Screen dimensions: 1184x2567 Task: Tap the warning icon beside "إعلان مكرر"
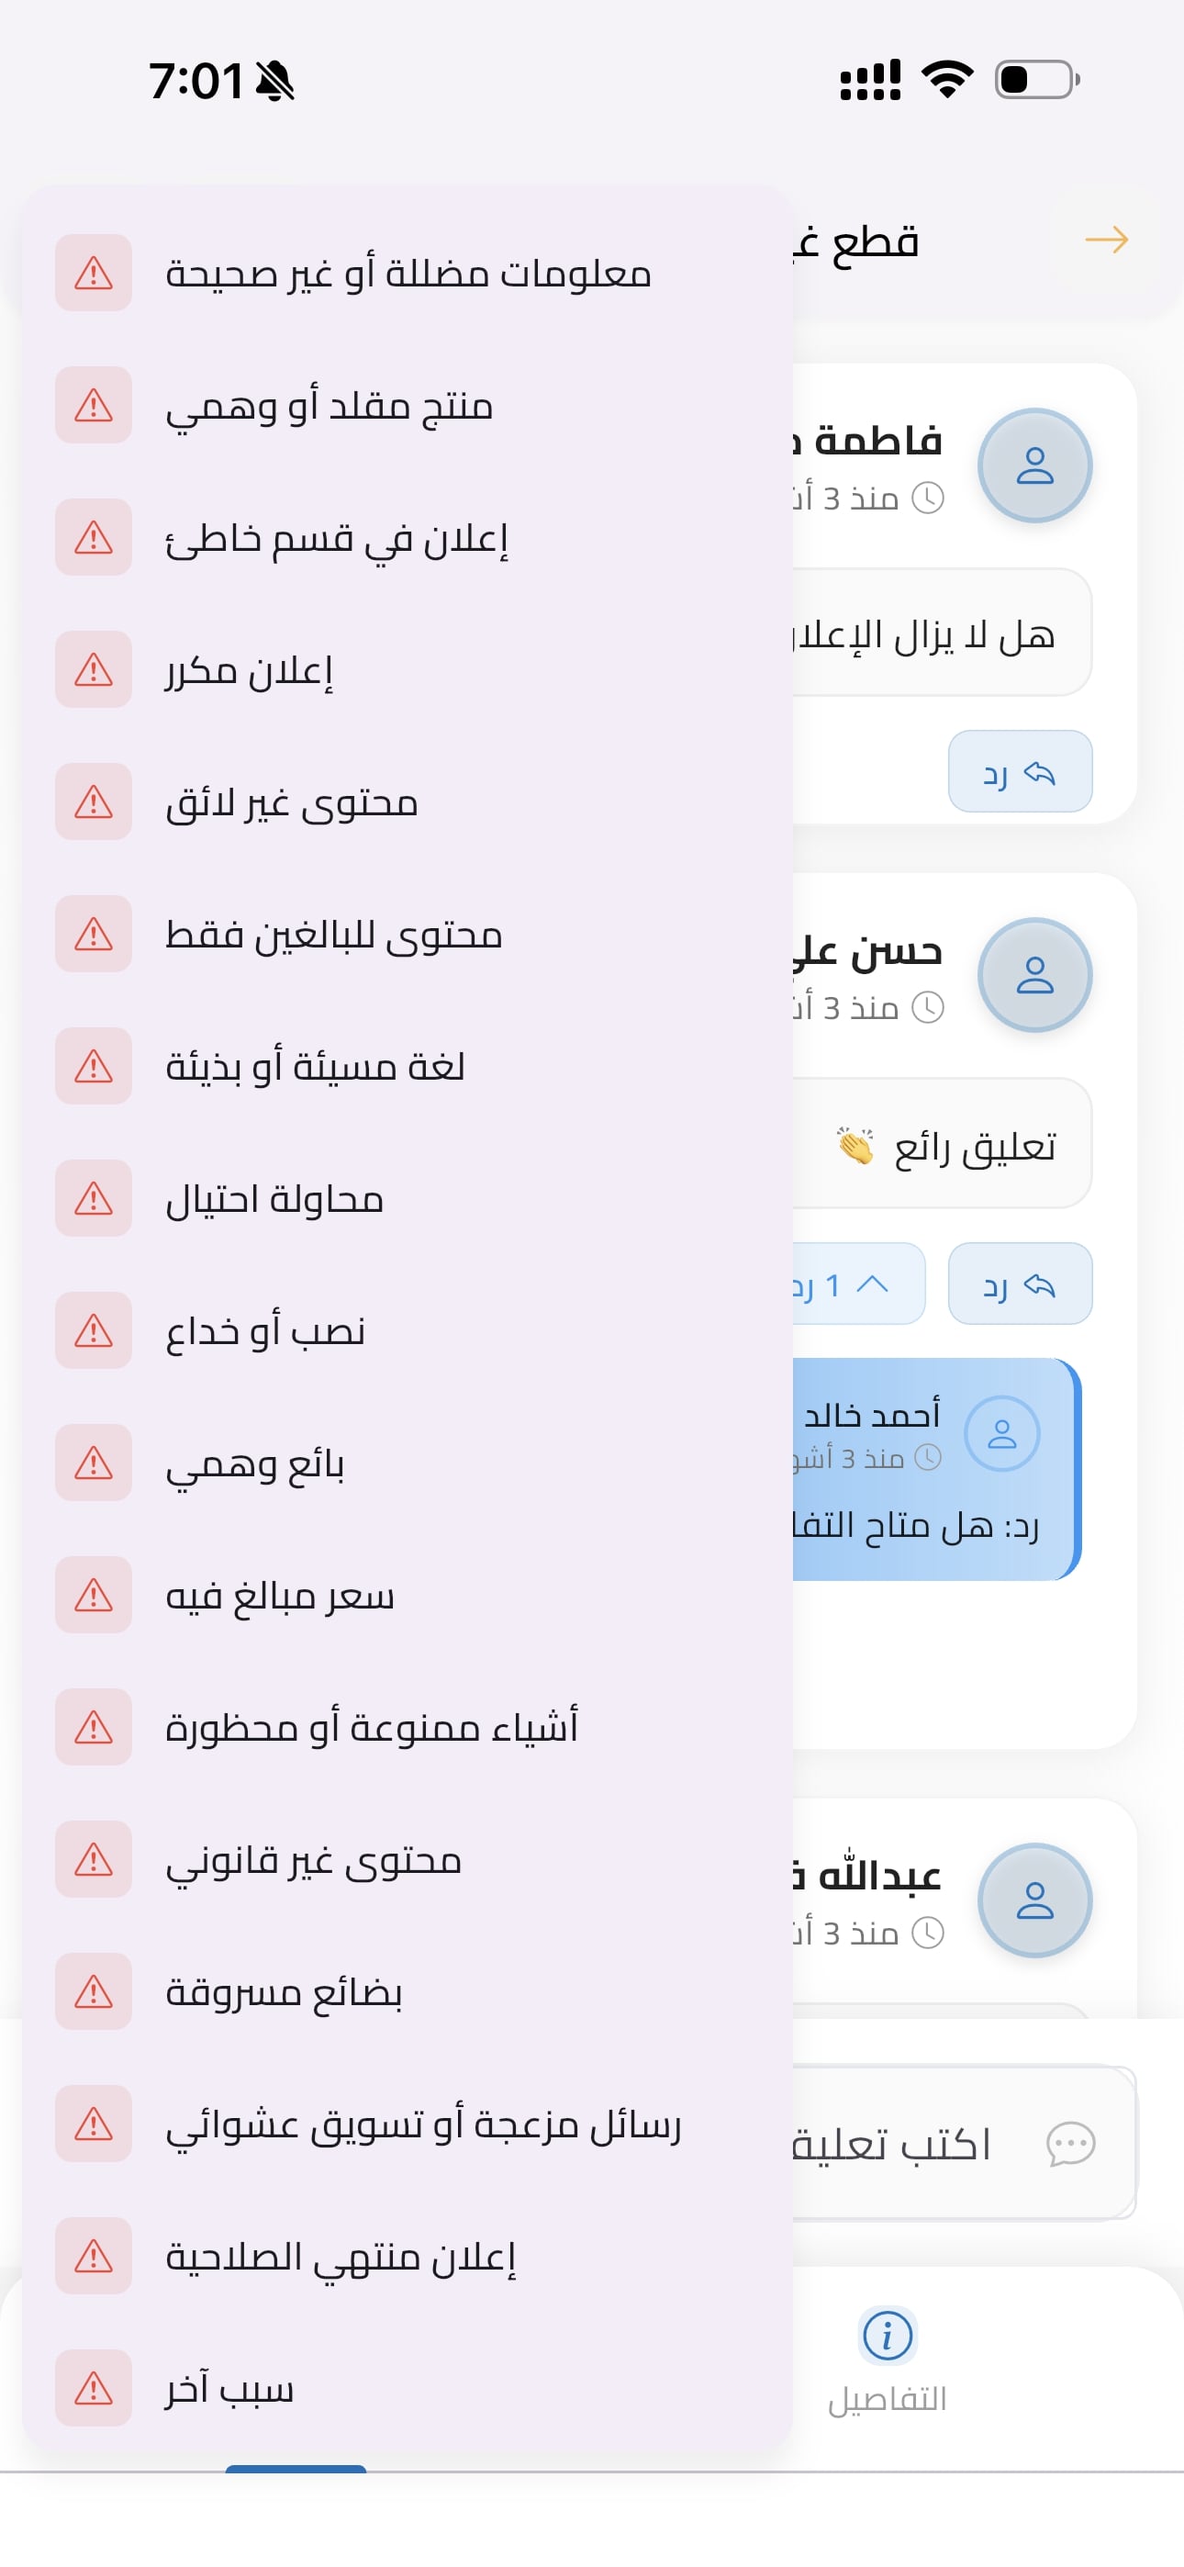(x=94, y=669)
